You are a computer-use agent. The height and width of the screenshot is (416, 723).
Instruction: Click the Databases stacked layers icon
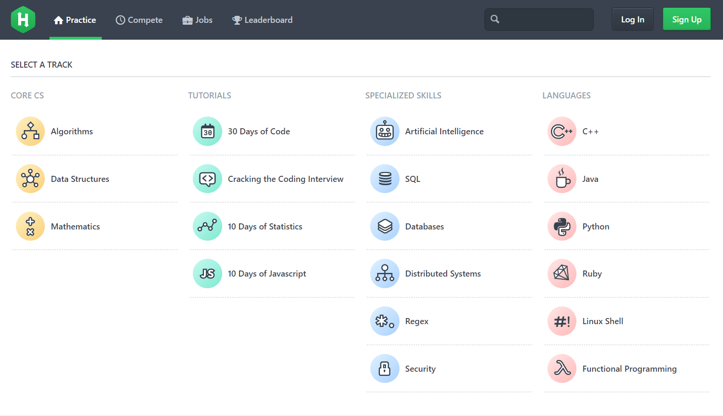pyautogui.click(x=385, y=226)
